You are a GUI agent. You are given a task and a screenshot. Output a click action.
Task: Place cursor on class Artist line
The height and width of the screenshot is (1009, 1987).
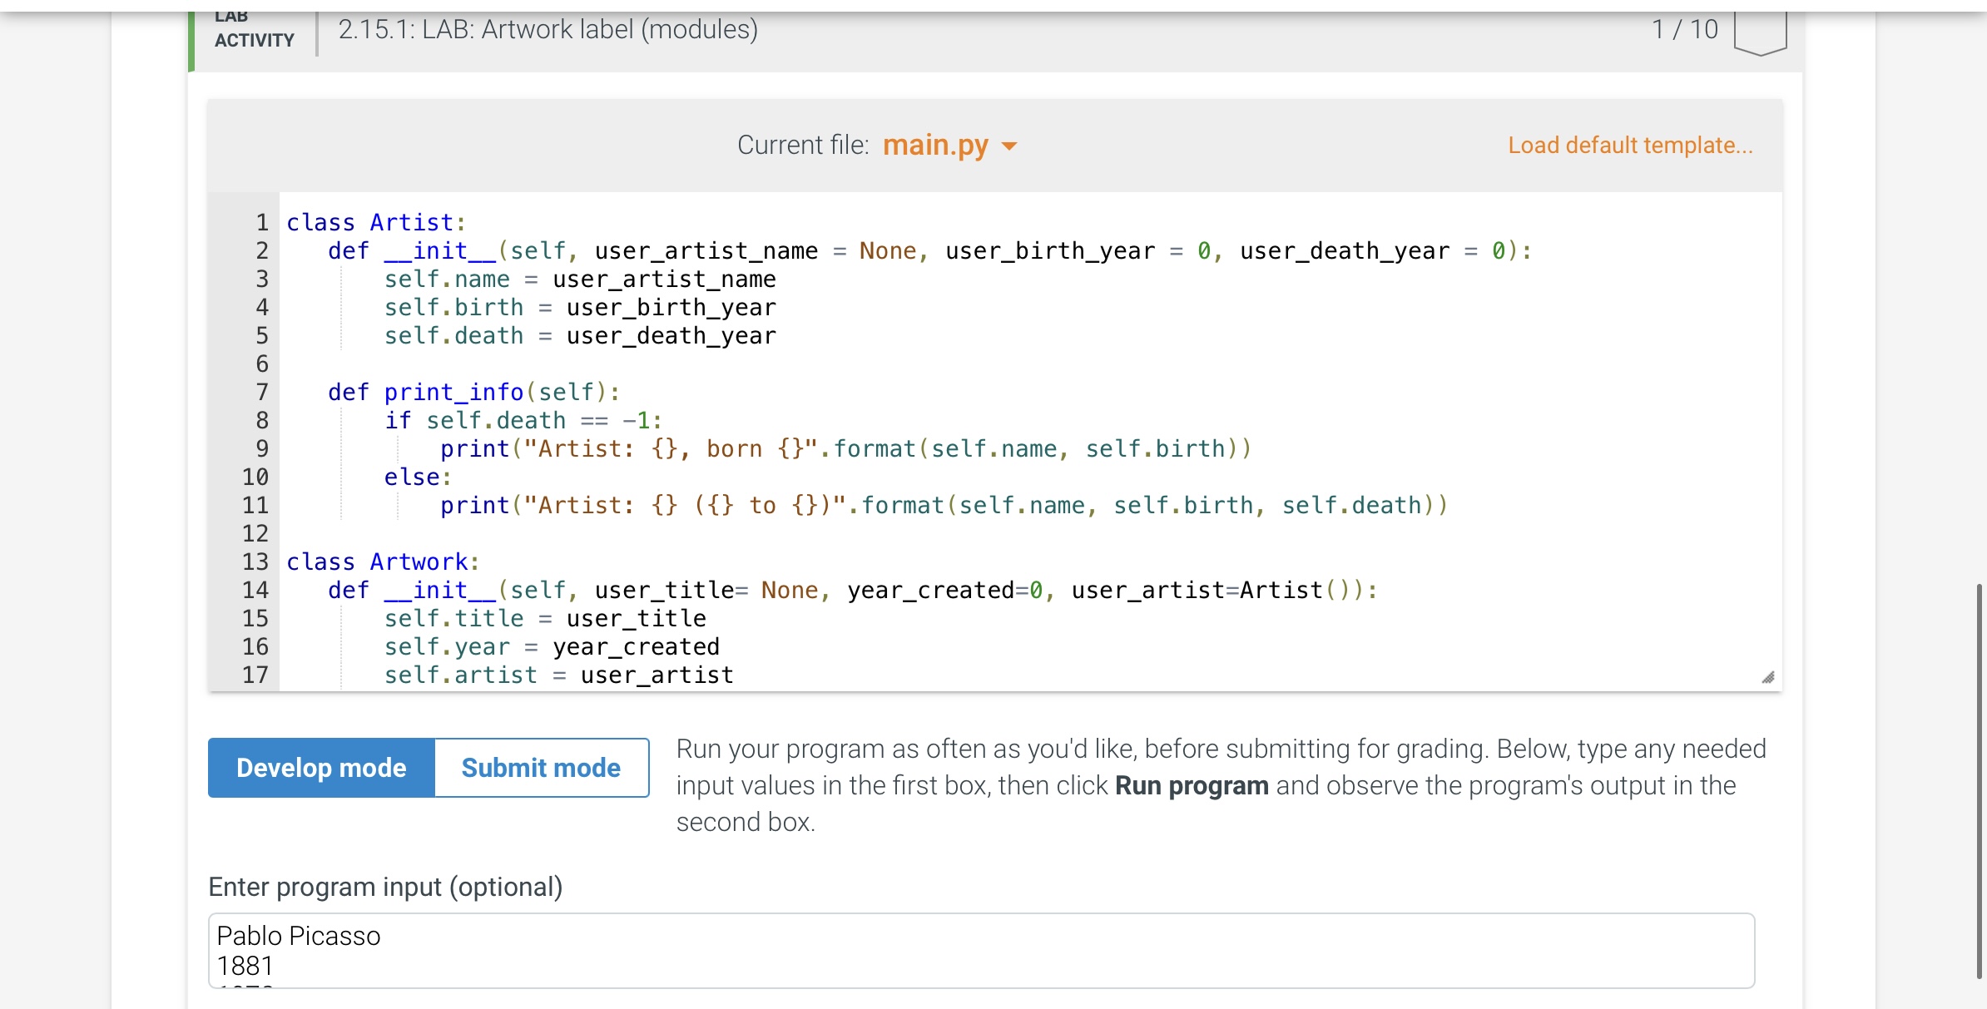(x=375, y=222)
